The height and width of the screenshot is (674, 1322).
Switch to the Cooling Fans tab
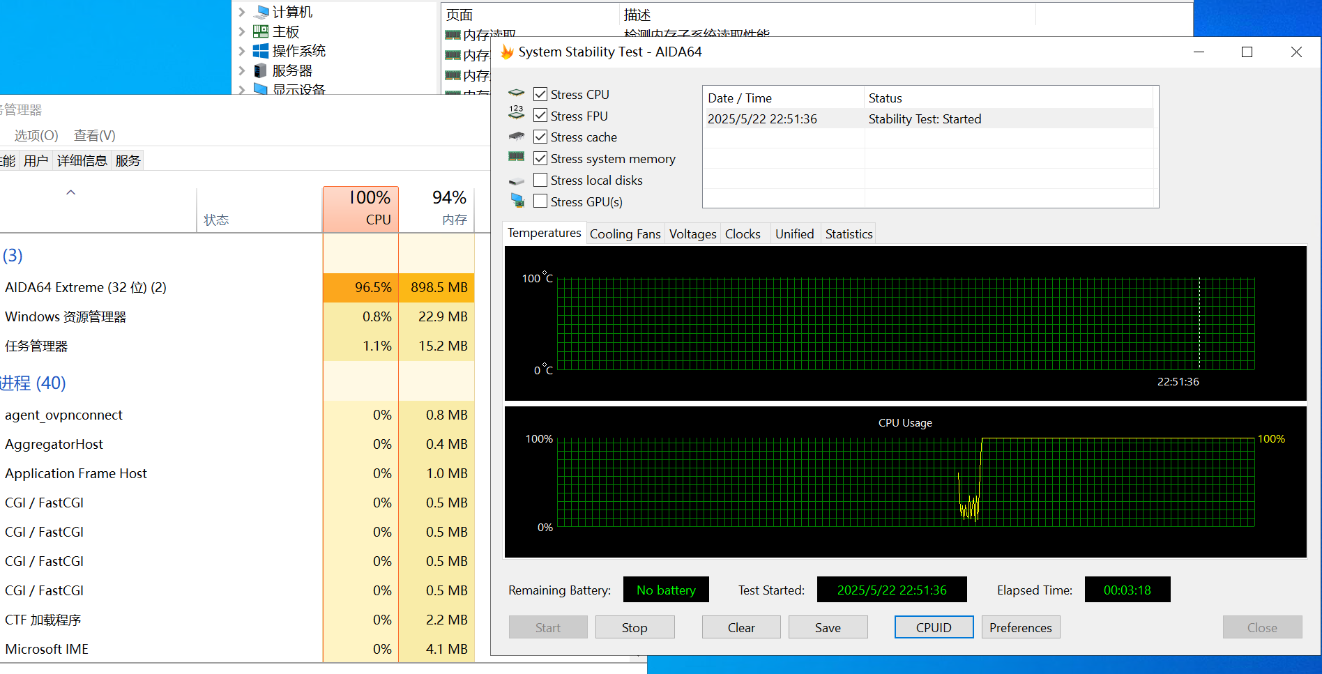pos(625,234)
